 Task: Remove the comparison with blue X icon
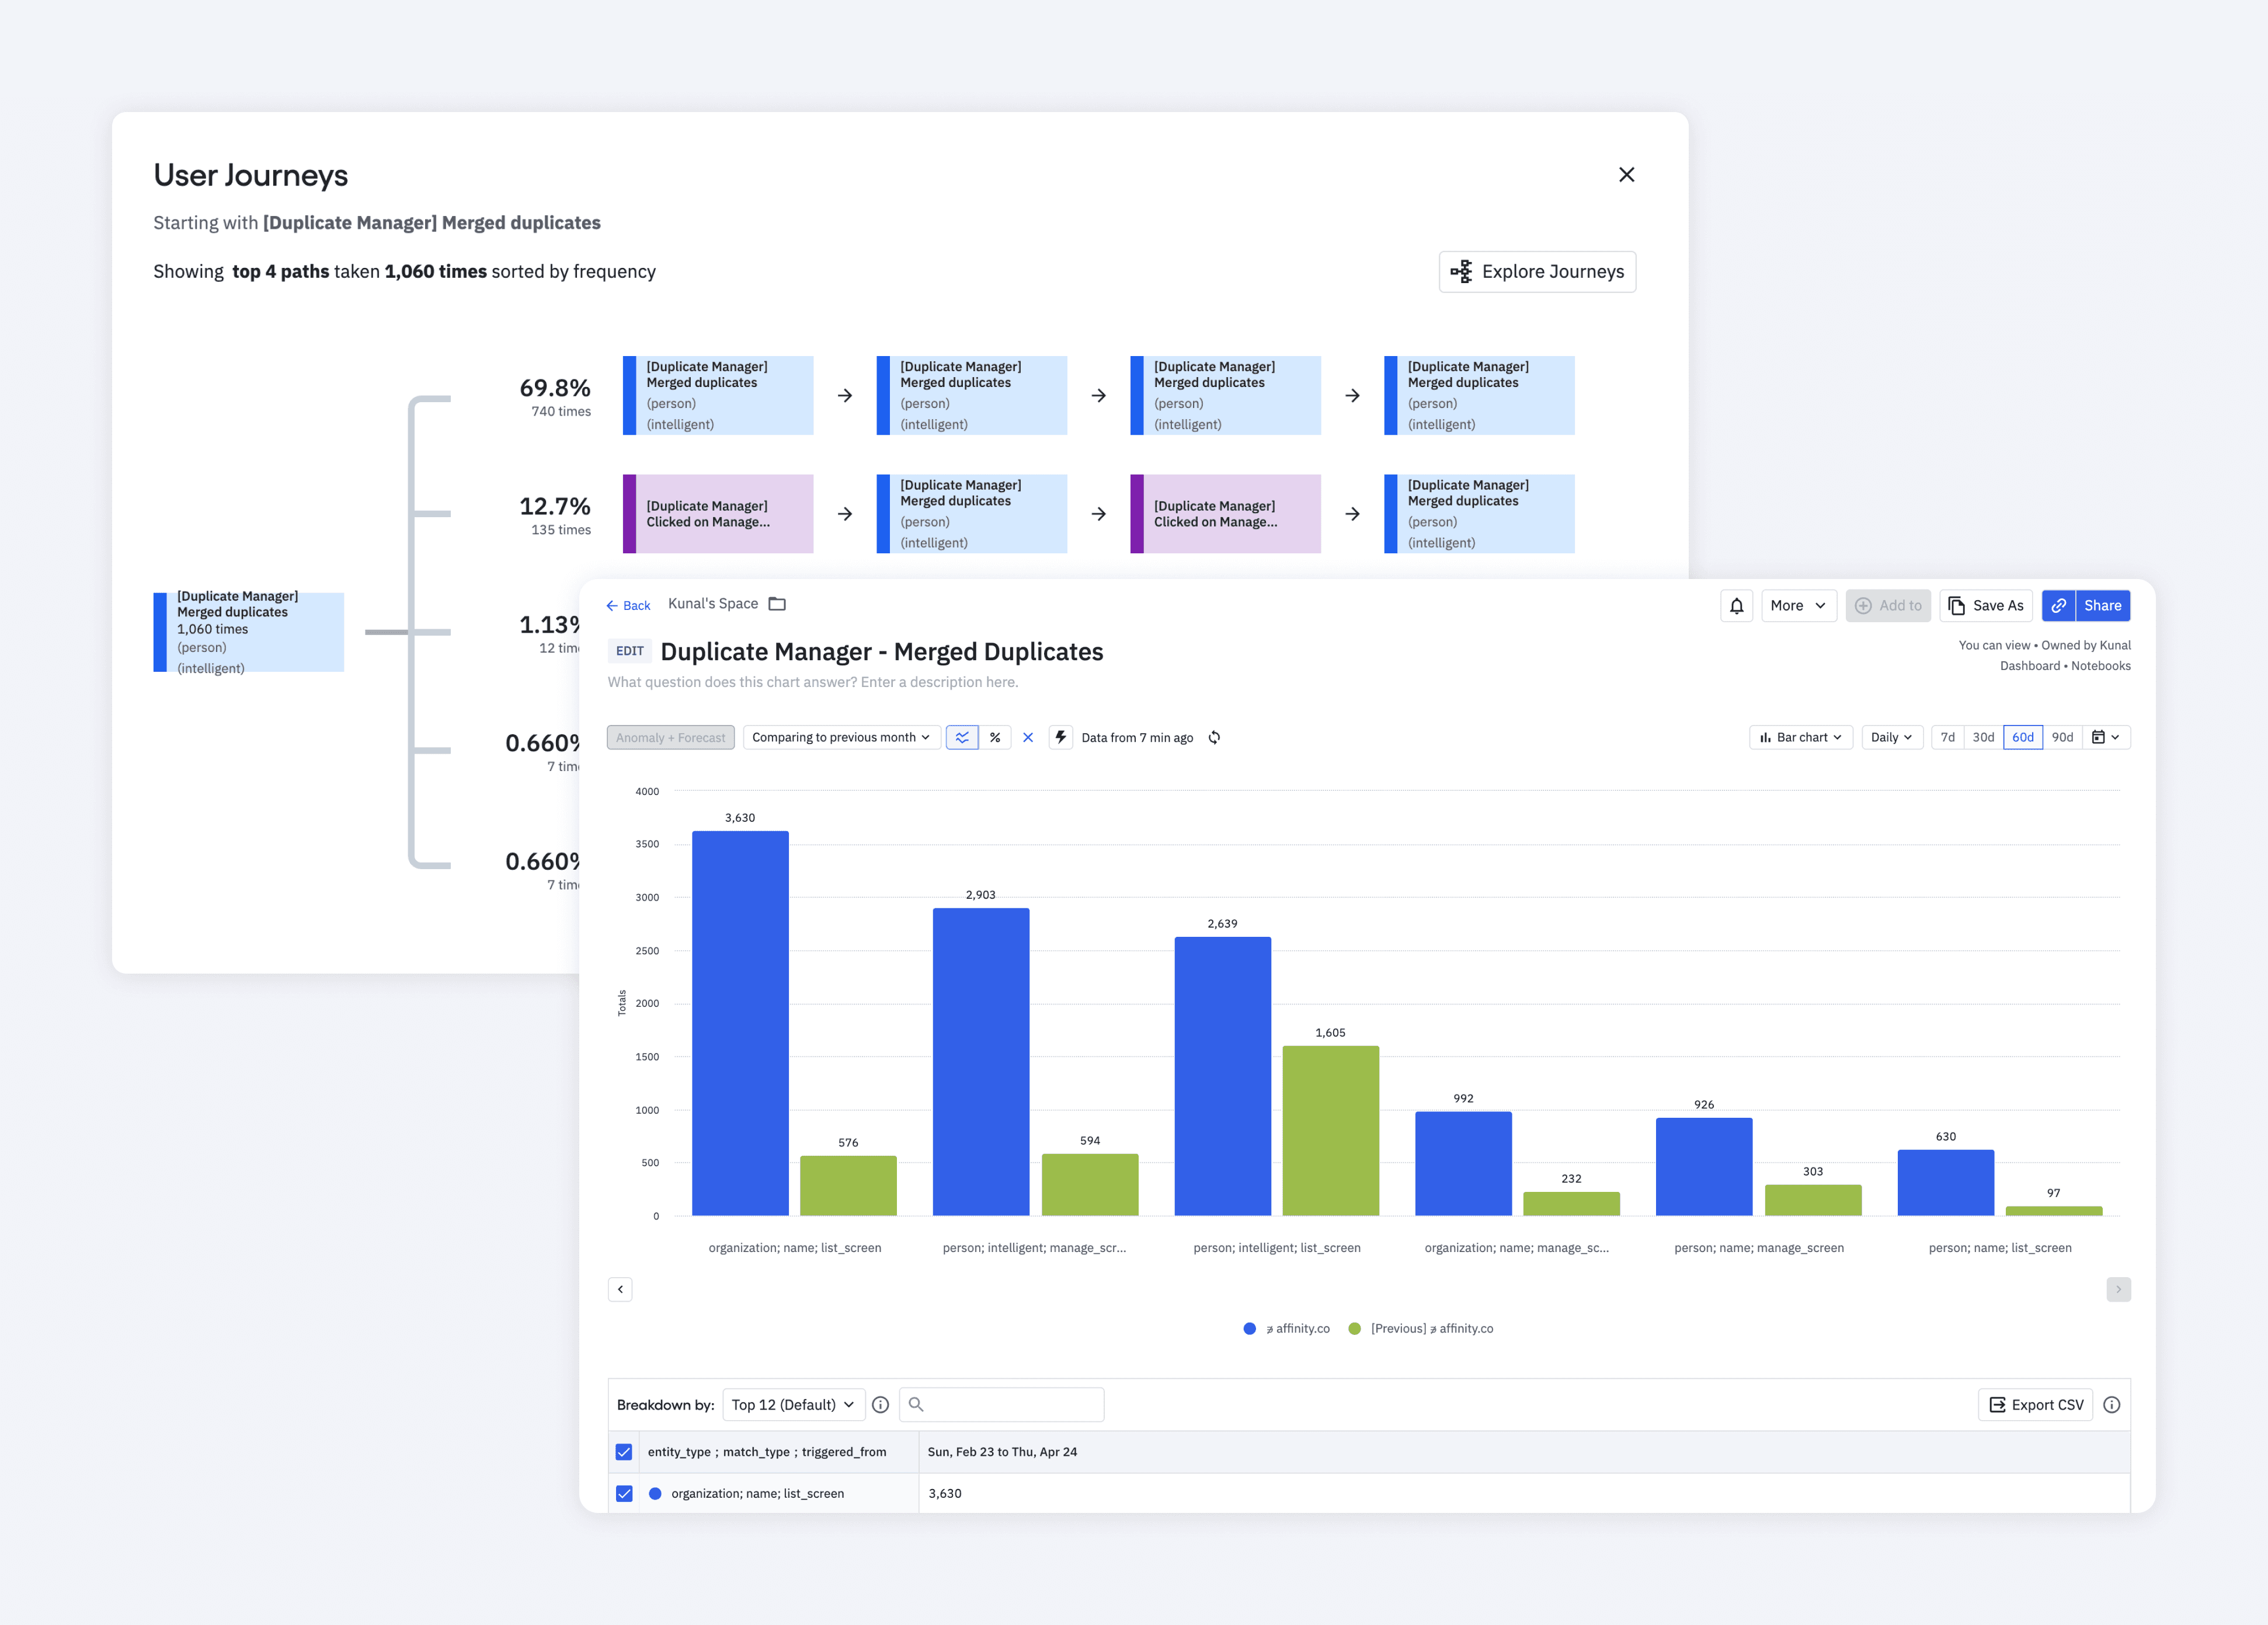pyautogui.click(x=1028, y=738)
